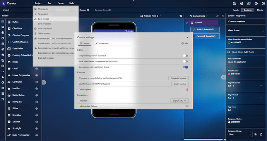The image size is (267, 141).
Task: Click the background image edit icon
Action: pyautogui.click(x=261, y=134)
